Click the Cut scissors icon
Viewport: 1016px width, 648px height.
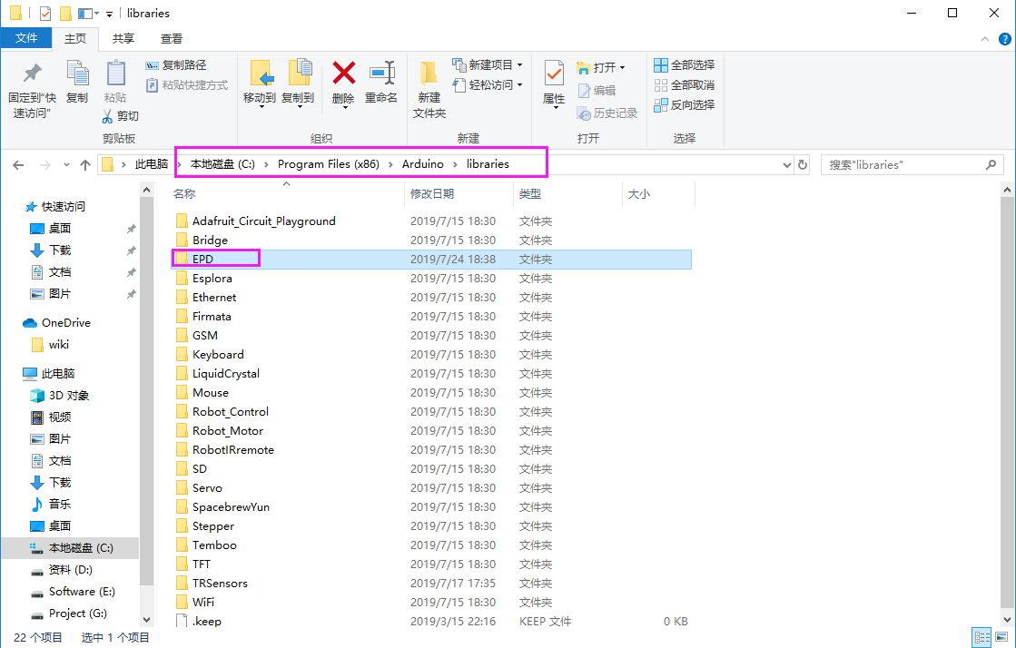pyautogui.click(x=107, y=116)
